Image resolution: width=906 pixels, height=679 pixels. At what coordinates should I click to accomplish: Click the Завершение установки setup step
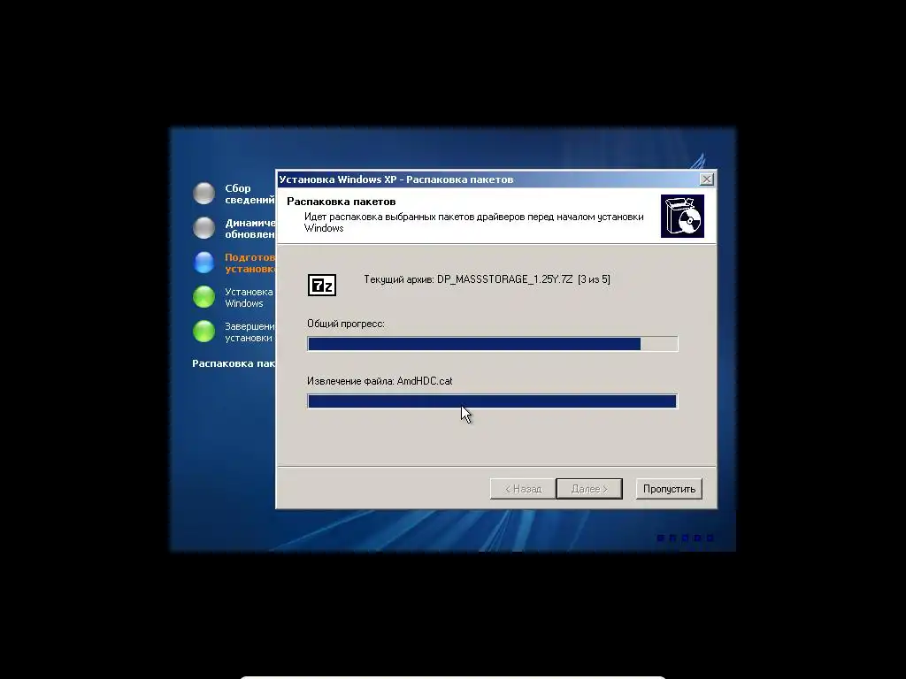(x=250, y=332)
